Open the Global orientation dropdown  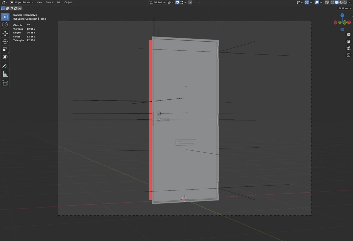point(157,2)
